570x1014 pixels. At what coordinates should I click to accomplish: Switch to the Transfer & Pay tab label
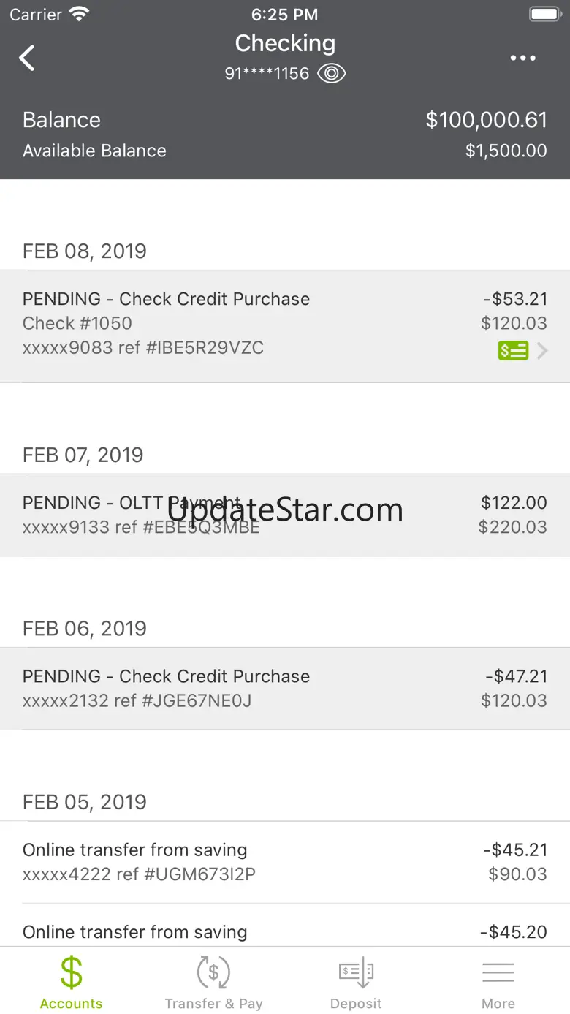(213, 1004)
